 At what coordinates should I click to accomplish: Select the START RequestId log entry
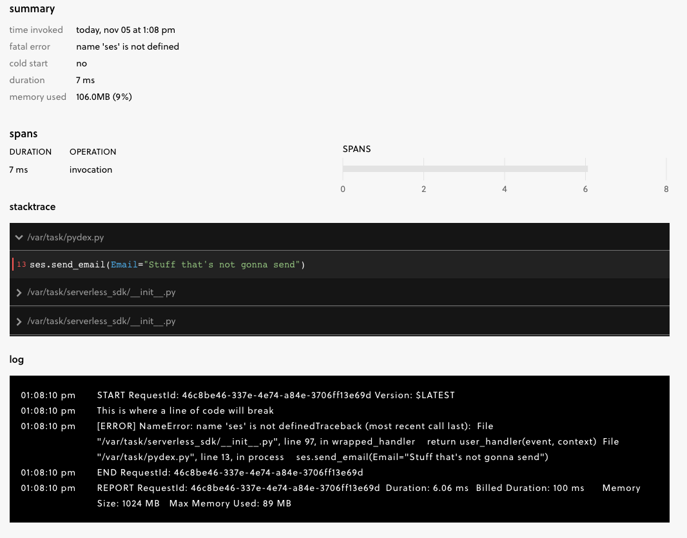point(276,395)
